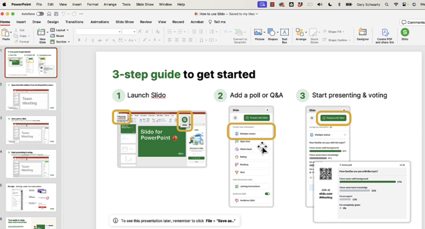Click the Cut scissors icon
Screen dimensions: 425x229
coord(16,30)
